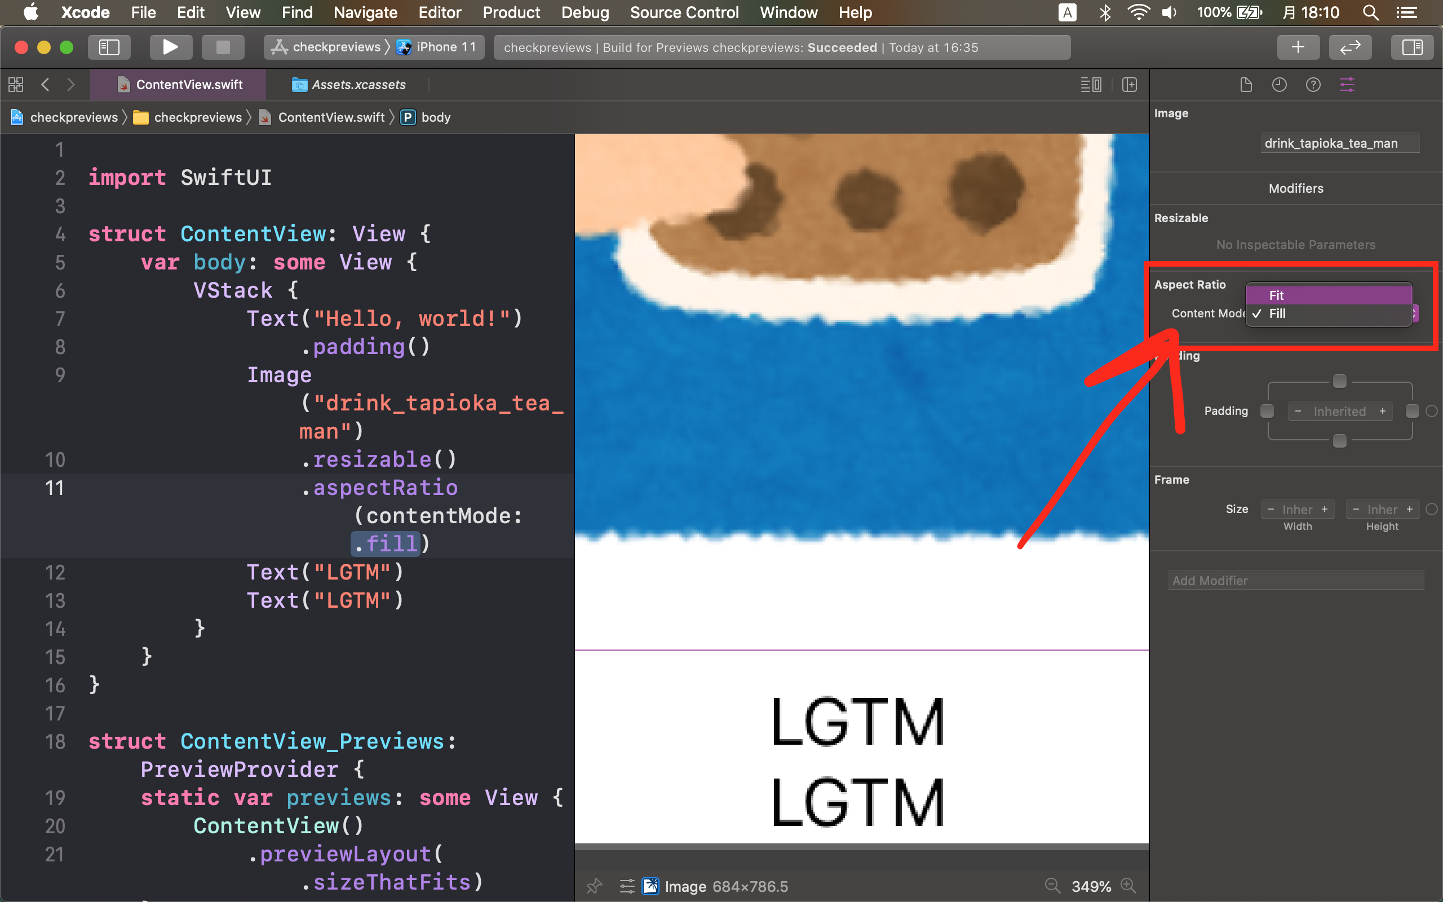Viewport: 1443px width, 902px height.
Task: Click the Add Modifier field
Action: (x=1295, y=581)
